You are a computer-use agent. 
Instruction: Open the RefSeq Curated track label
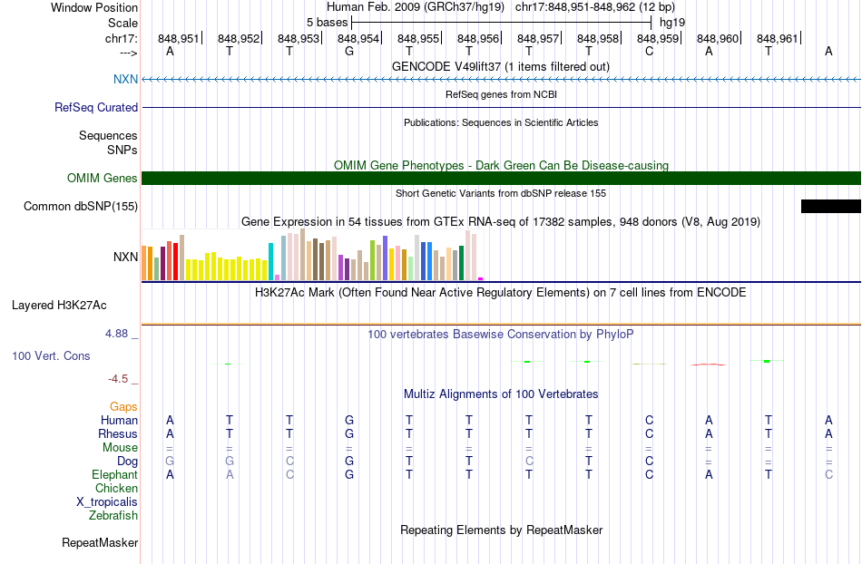click(x=95, y=107)
